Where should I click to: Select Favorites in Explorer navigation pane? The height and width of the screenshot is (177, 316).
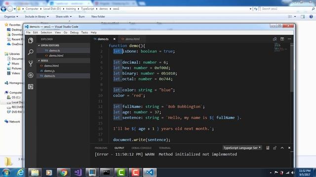click(15, 25)
